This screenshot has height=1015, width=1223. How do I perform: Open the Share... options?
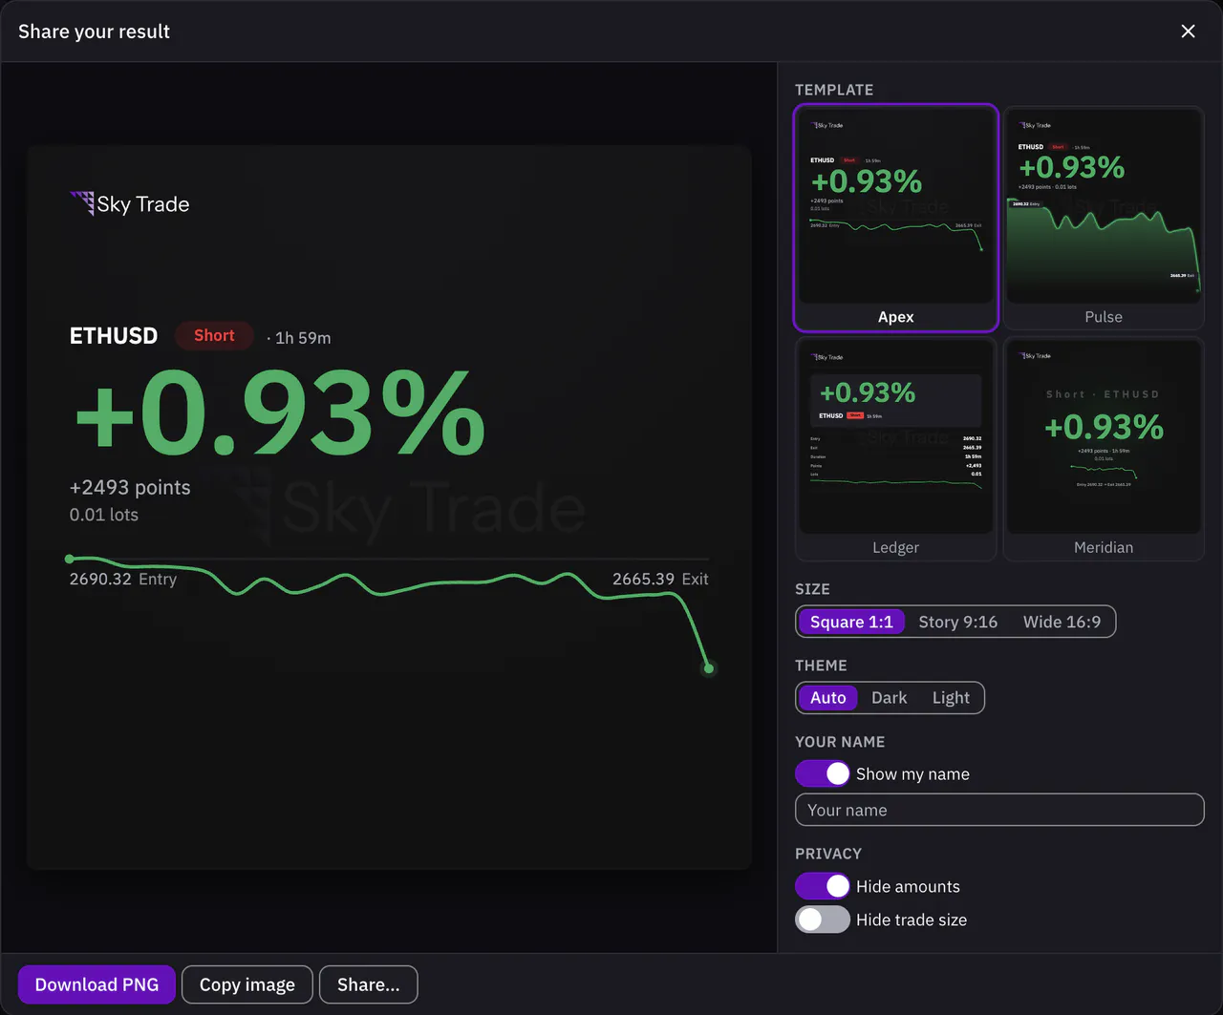coord(369,984)
